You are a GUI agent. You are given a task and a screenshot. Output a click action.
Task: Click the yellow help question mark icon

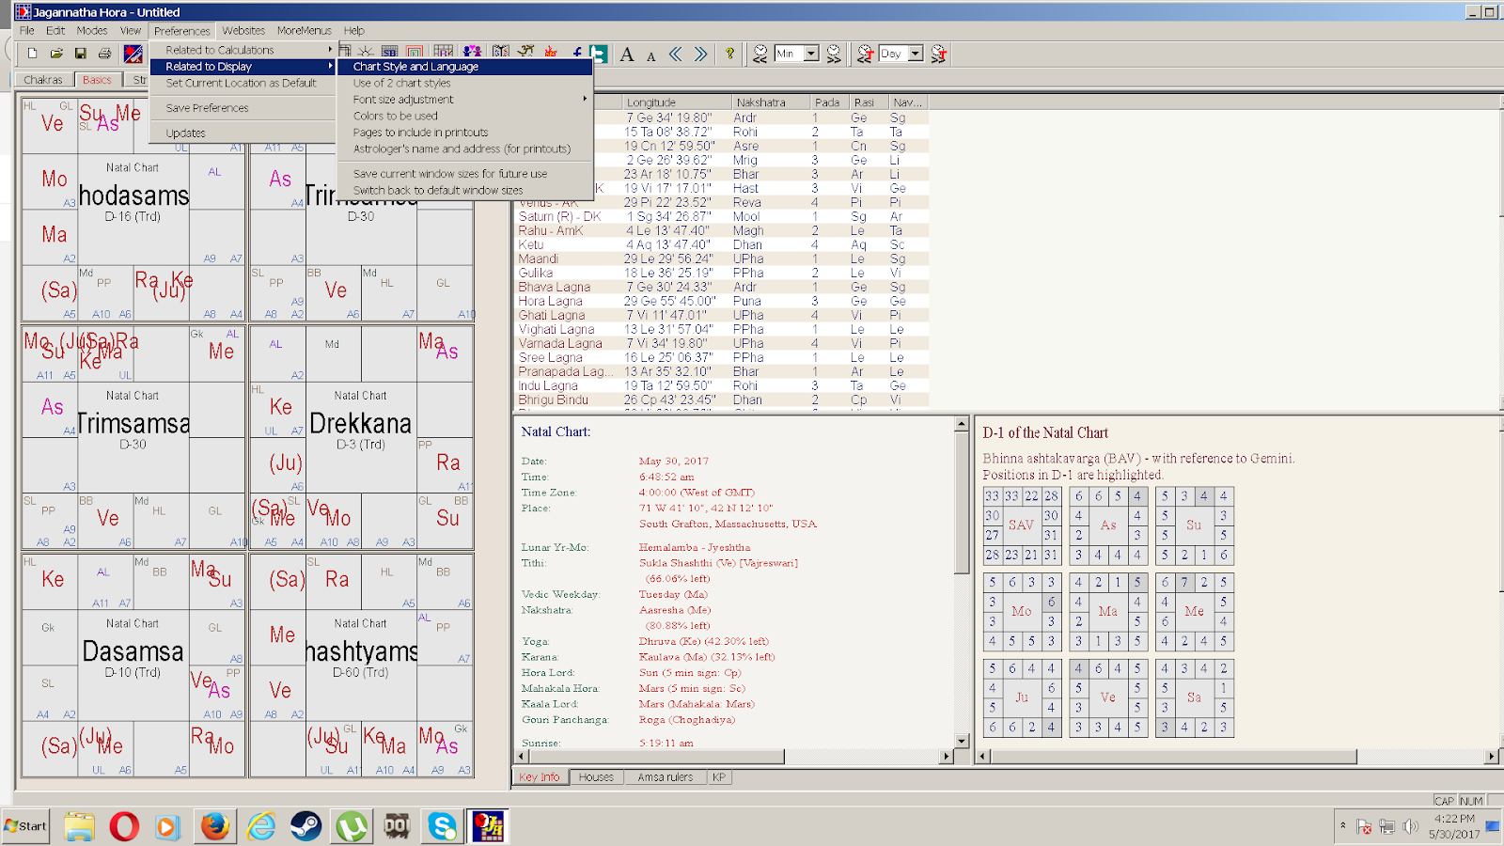[x=729, y=55]
